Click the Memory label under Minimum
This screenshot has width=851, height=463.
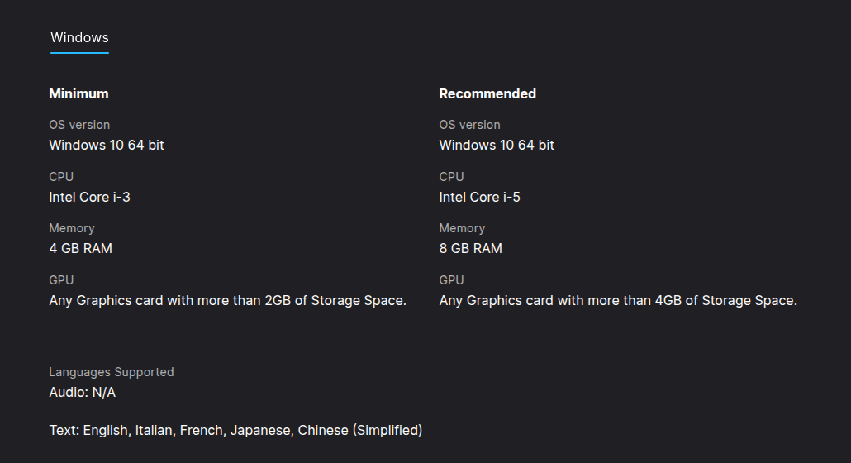click(x=72, y=228)
